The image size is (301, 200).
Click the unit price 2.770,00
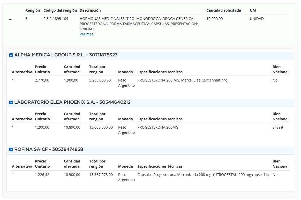point(42,80)
